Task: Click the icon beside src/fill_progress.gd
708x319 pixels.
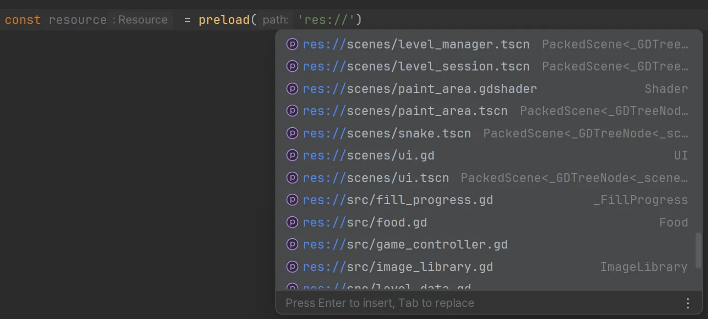Action: pos(292,200)
